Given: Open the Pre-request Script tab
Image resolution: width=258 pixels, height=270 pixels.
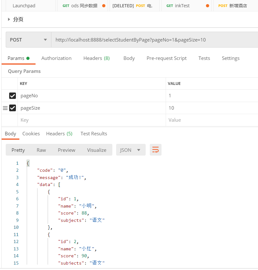Looking at the screenshot, I should [167, 58].
